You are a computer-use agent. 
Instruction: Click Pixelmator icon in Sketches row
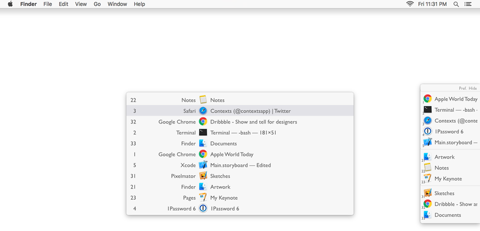click(203, 176)
